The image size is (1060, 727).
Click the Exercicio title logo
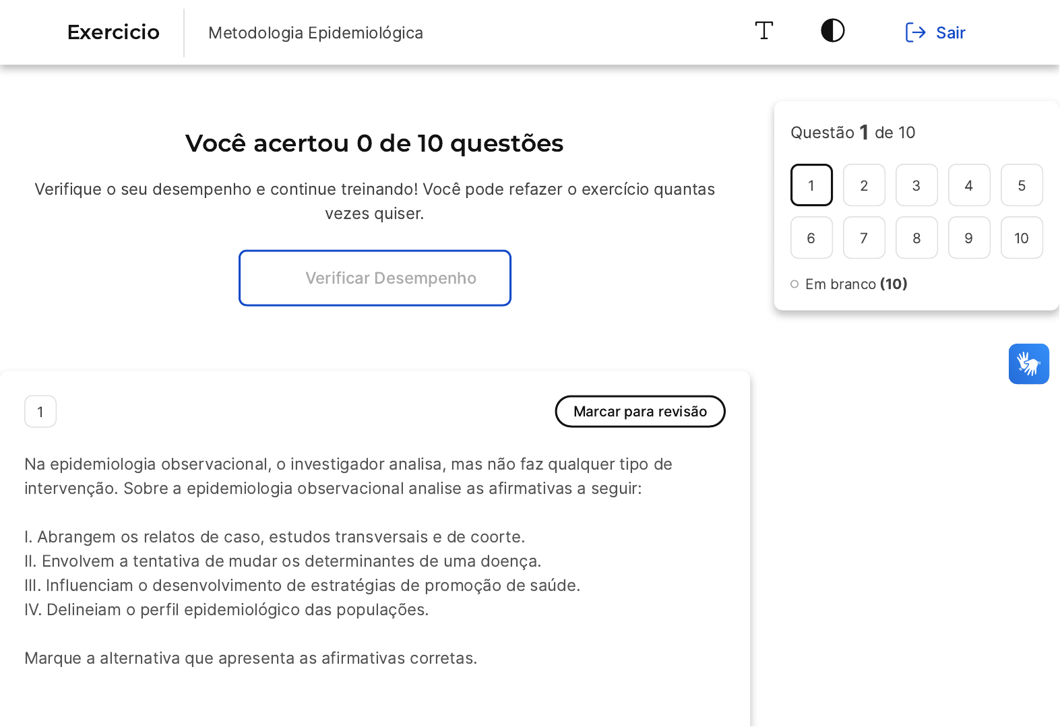113,32
